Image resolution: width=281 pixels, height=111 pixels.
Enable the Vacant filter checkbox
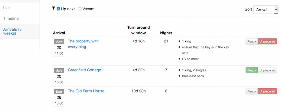pyautogui.click(x=80, y=9)
